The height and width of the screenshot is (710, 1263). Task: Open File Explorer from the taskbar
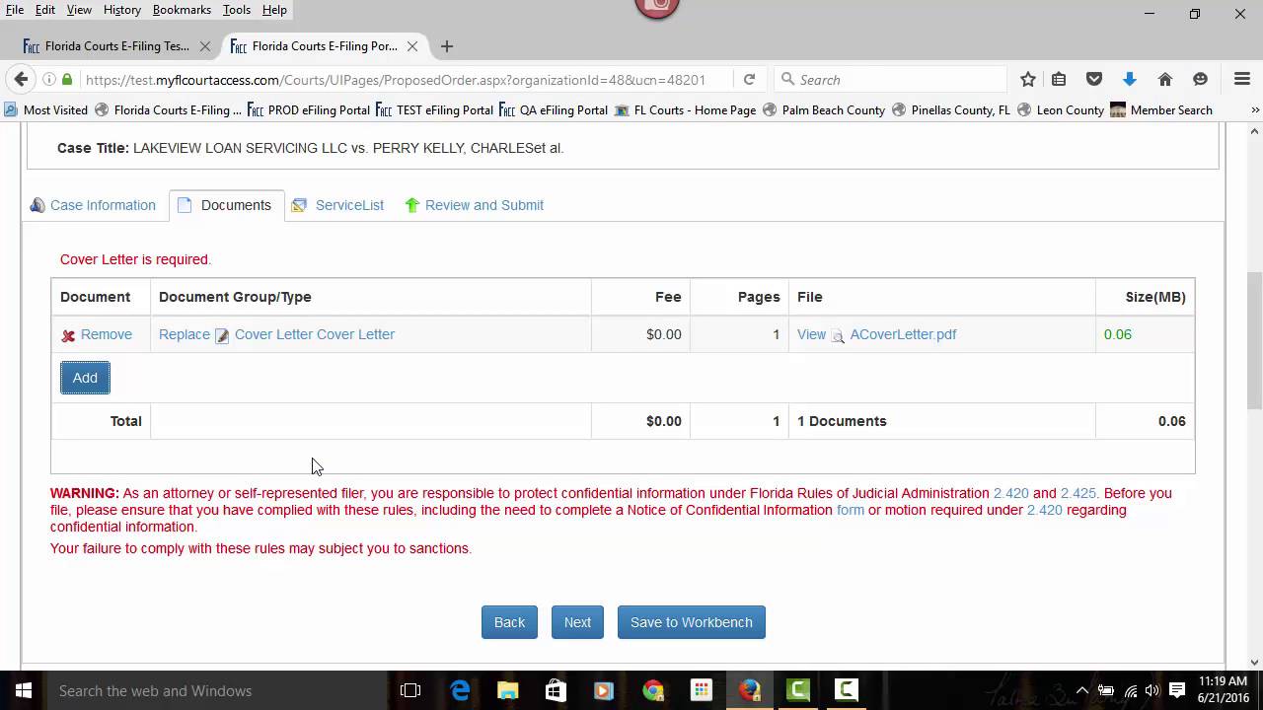point(507,690)
